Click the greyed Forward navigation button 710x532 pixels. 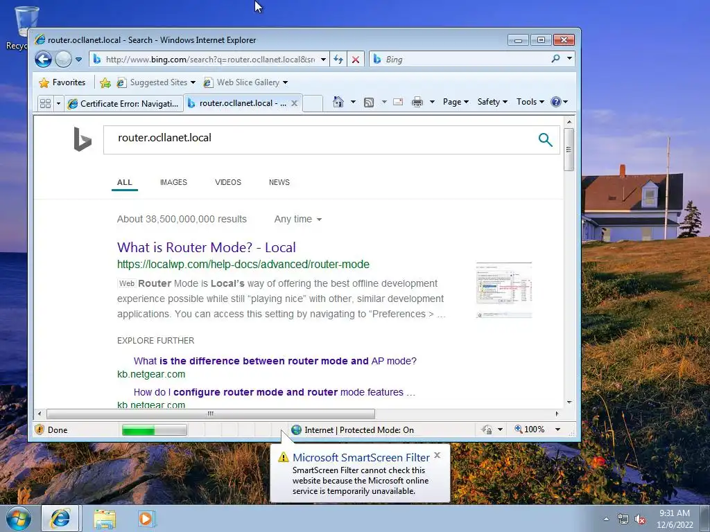click(x=63, y=60)
